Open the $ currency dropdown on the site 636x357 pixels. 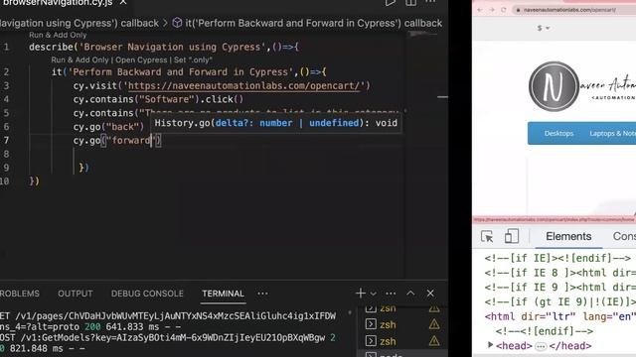pyautogui.click(x=544, y=28)
